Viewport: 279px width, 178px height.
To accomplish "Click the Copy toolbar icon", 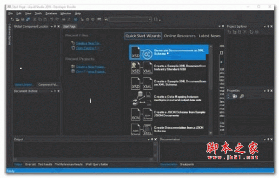I will [x=40, y=19].
